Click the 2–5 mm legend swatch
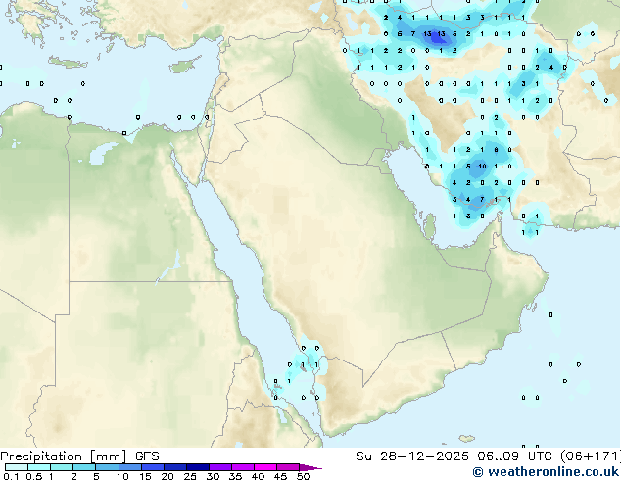This screenshot has width=621, height=480. (84, 467)
